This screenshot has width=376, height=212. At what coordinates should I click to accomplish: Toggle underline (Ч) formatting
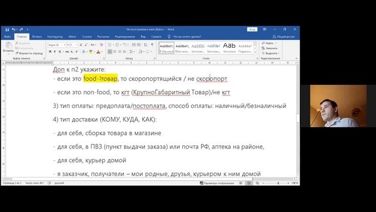click(59, 52)
